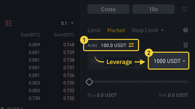Click the order book layout icon
Viewport: 195px width, 109px height.
coord(8,23)
